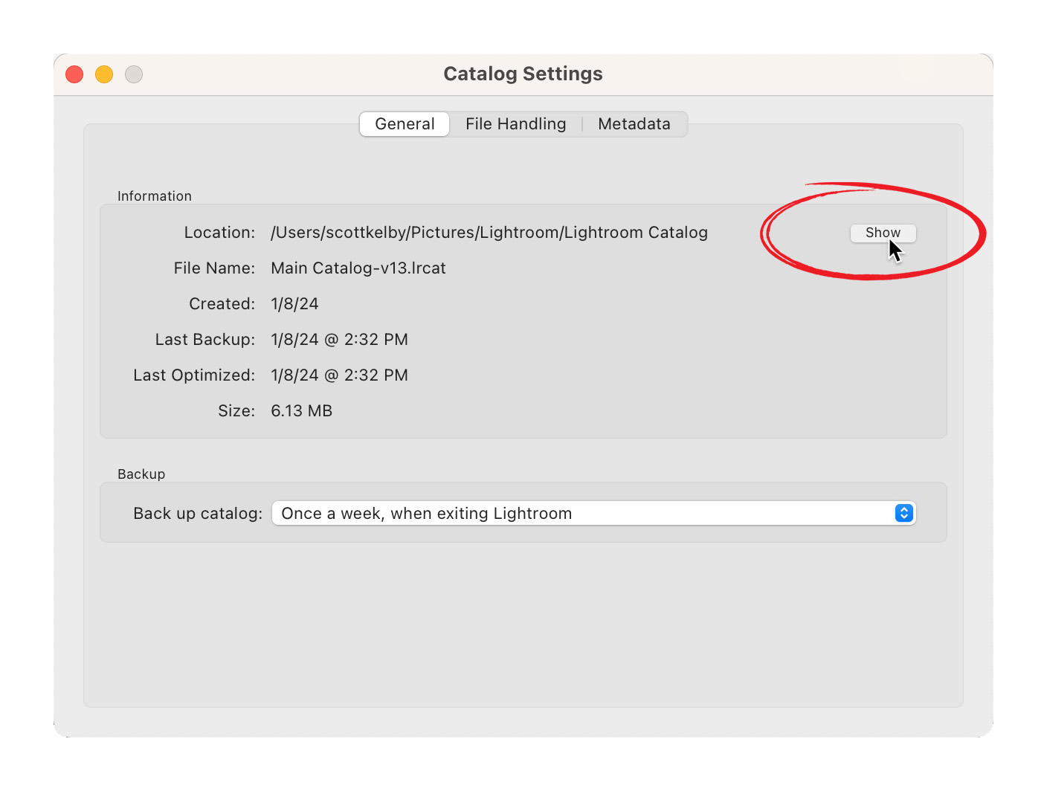Select the General tab

coord(404,123)
